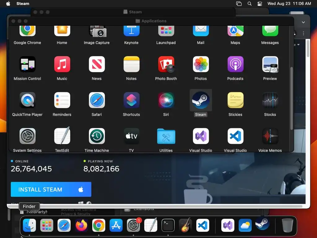The image size is (317, 238).
Task: Expand the browser tab list chevron
Action: tap(303, 22)
